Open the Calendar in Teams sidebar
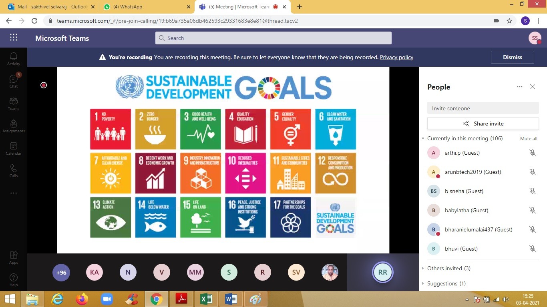 [14, 148]
